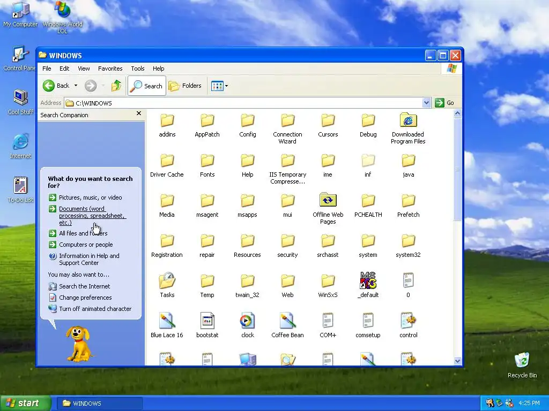Select the system32 folder
Image resolution: width=549 pixels, height=411 pixels.
(408, 246)
